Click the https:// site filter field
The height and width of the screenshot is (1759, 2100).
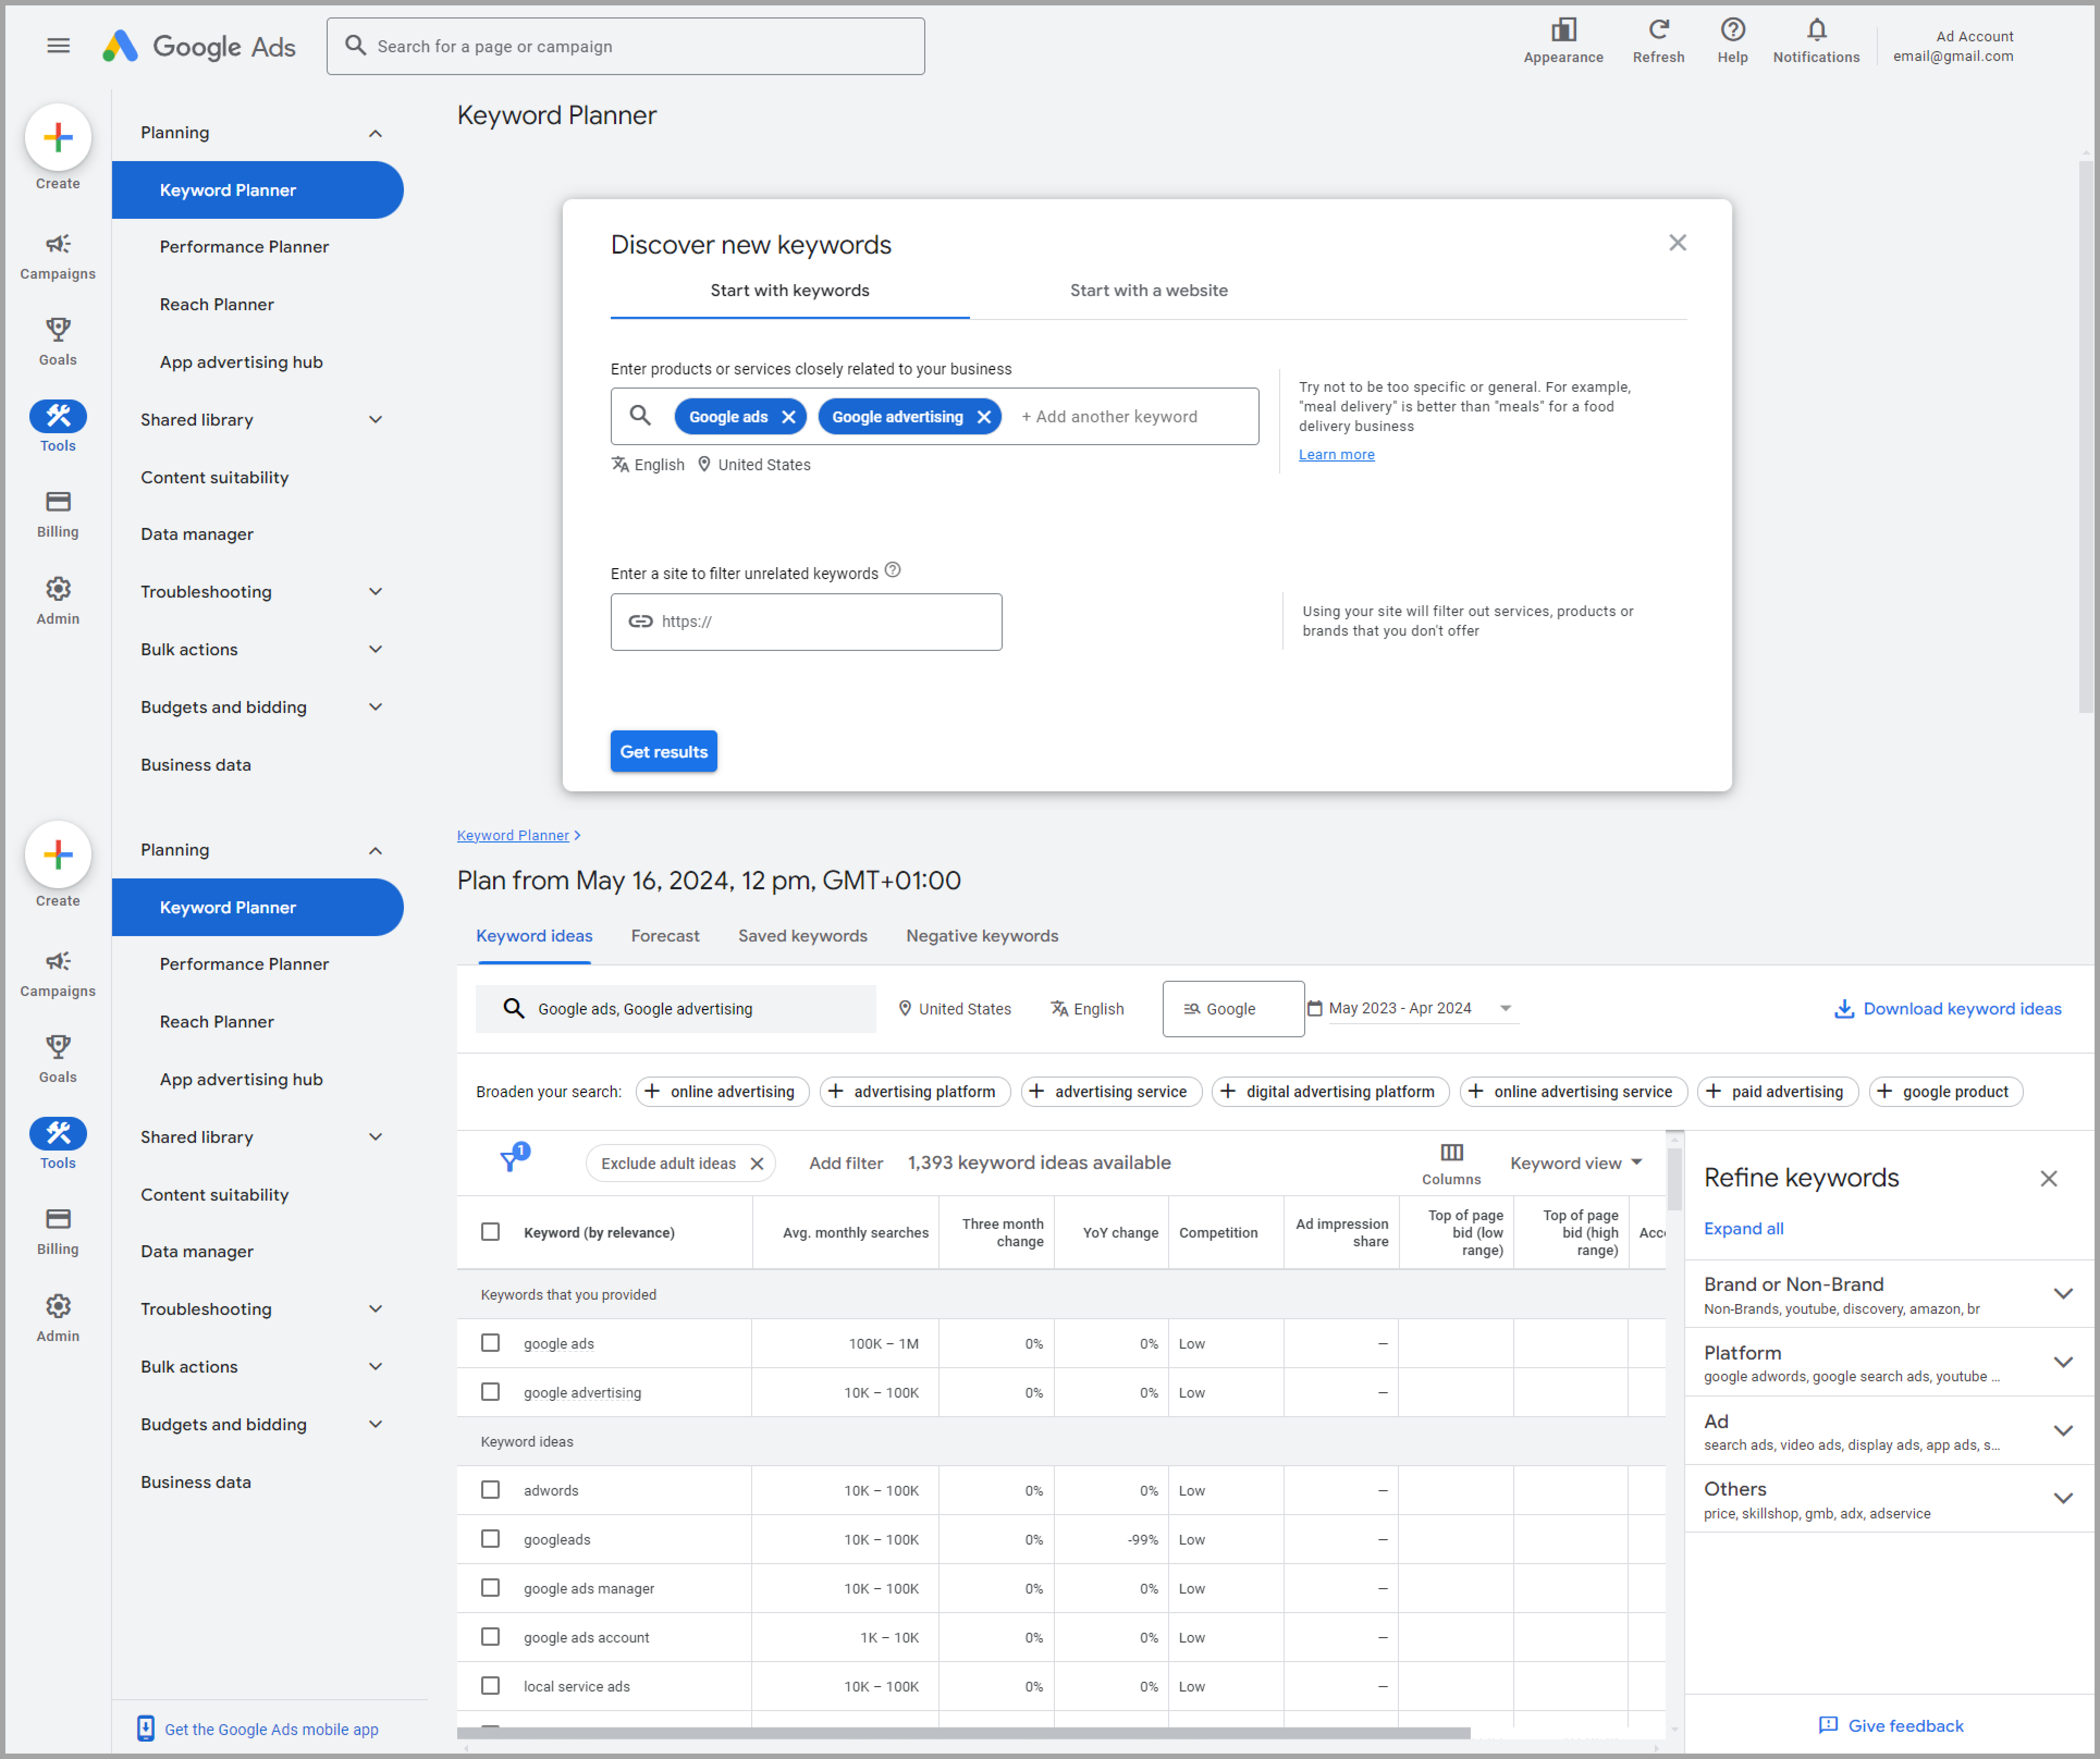[806, 622]
